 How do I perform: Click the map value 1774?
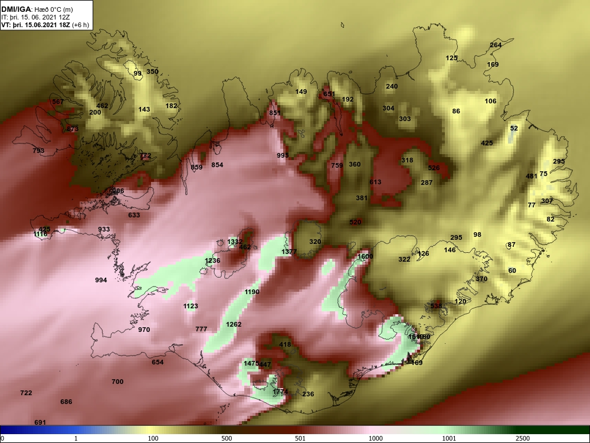280,392
